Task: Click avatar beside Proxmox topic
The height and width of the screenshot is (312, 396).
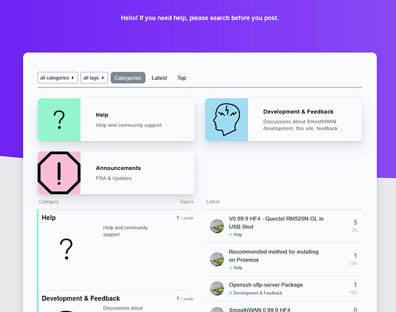Action: click(217, 260)
